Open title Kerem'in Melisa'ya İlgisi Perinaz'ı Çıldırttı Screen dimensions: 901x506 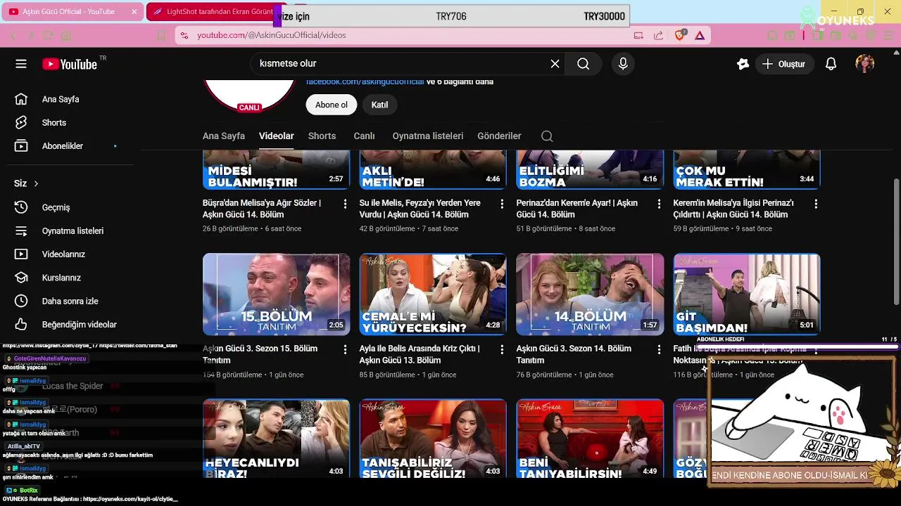(x=733, y=209)
